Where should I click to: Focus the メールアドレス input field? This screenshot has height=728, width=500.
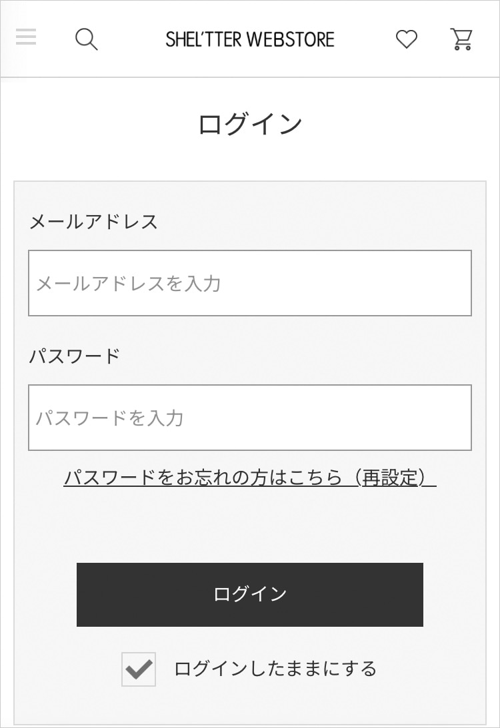pos(250,283)
